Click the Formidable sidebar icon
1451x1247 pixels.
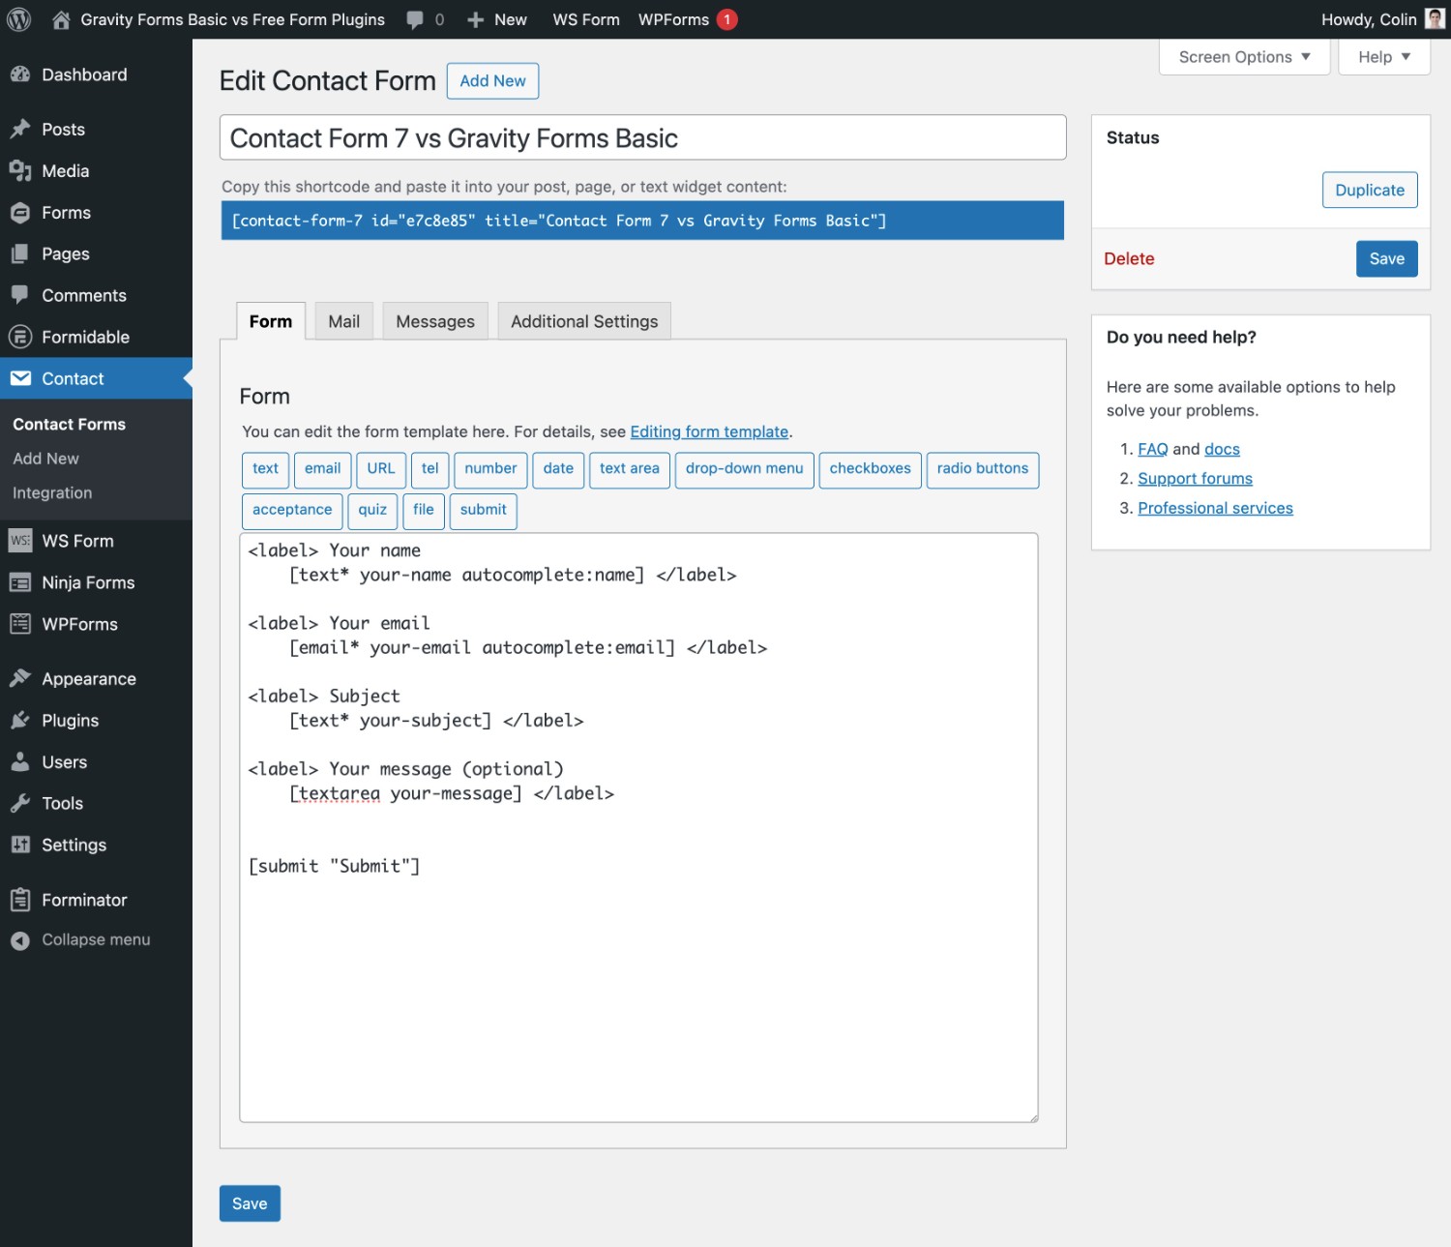[x=20, y=337]
